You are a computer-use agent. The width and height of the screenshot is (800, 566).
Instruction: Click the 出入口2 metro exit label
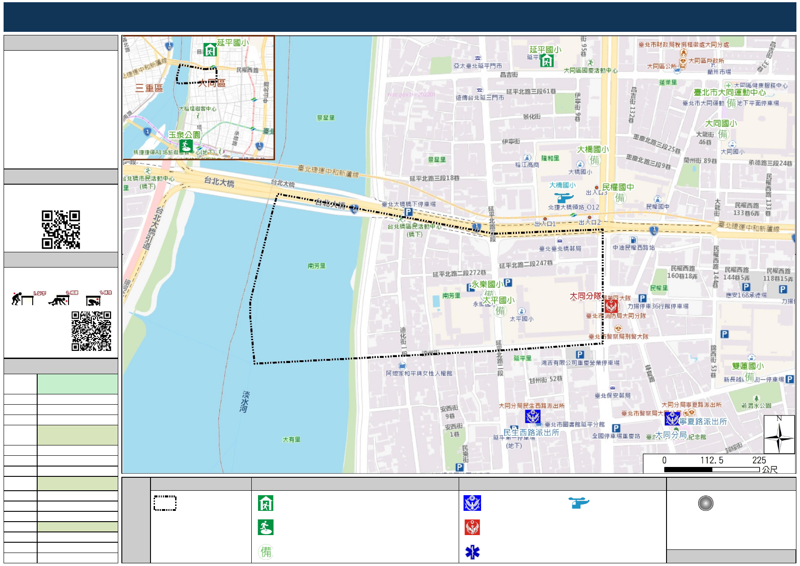point(590,222)
